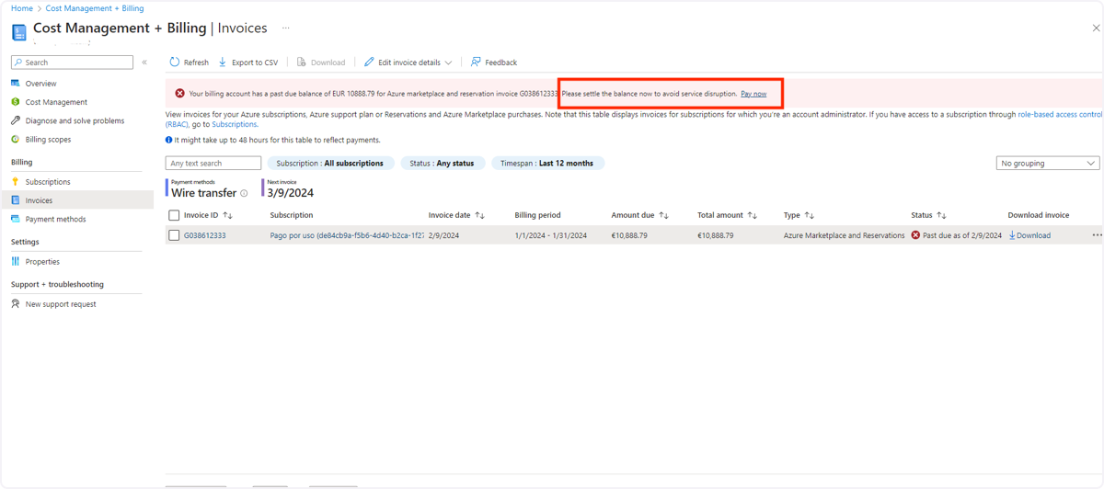Collapse the sidebar with double-chevron icon
1104x489 pixels.
(x=144, y=63)
